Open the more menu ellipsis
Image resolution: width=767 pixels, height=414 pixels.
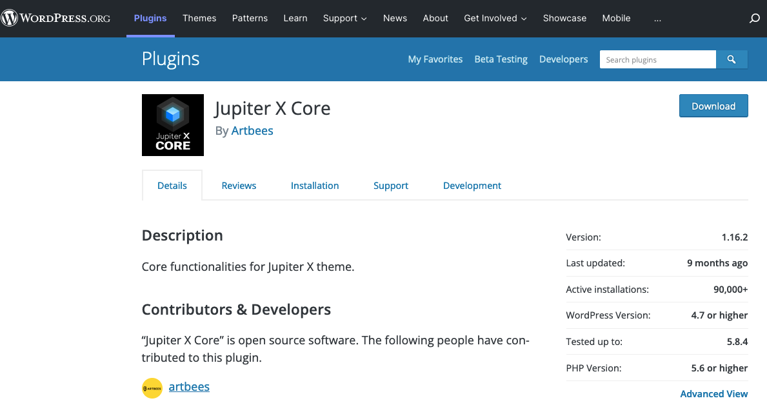point(657,19)
